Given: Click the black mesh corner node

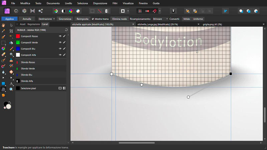Looking at the screenshot, I should tap(231, 74).
